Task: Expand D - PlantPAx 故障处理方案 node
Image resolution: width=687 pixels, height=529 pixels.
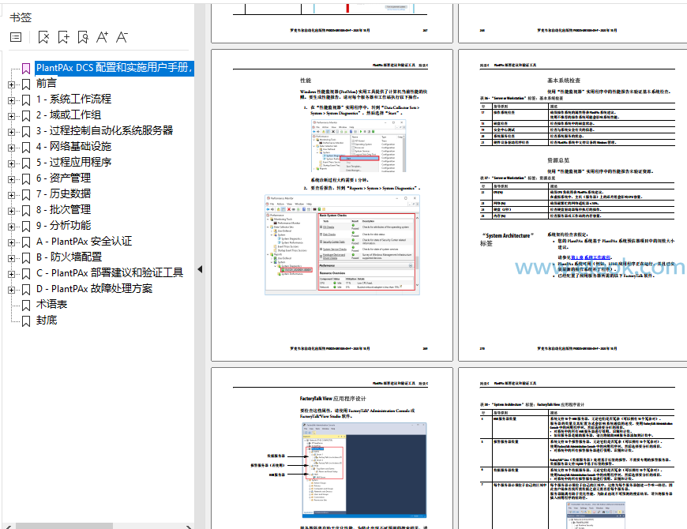Action: click(x=11, y=290)
